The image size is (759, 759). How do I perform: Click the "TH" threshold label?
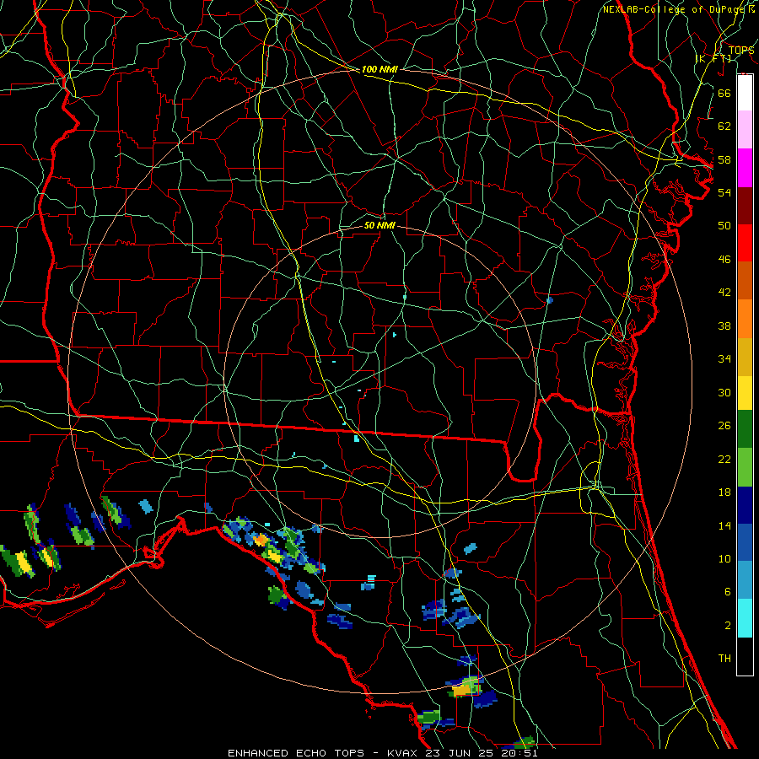point(724,659)
